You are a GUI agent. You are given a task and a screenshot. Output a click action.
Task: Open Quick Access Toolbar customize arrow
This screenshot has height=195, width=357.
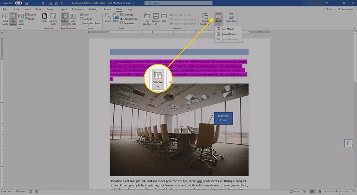click(x=61, y=3)
